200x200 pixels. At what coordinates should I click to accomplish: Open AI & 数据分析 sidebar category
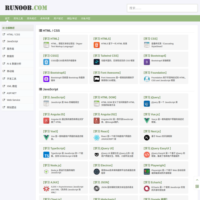click(x=14, y=64)
